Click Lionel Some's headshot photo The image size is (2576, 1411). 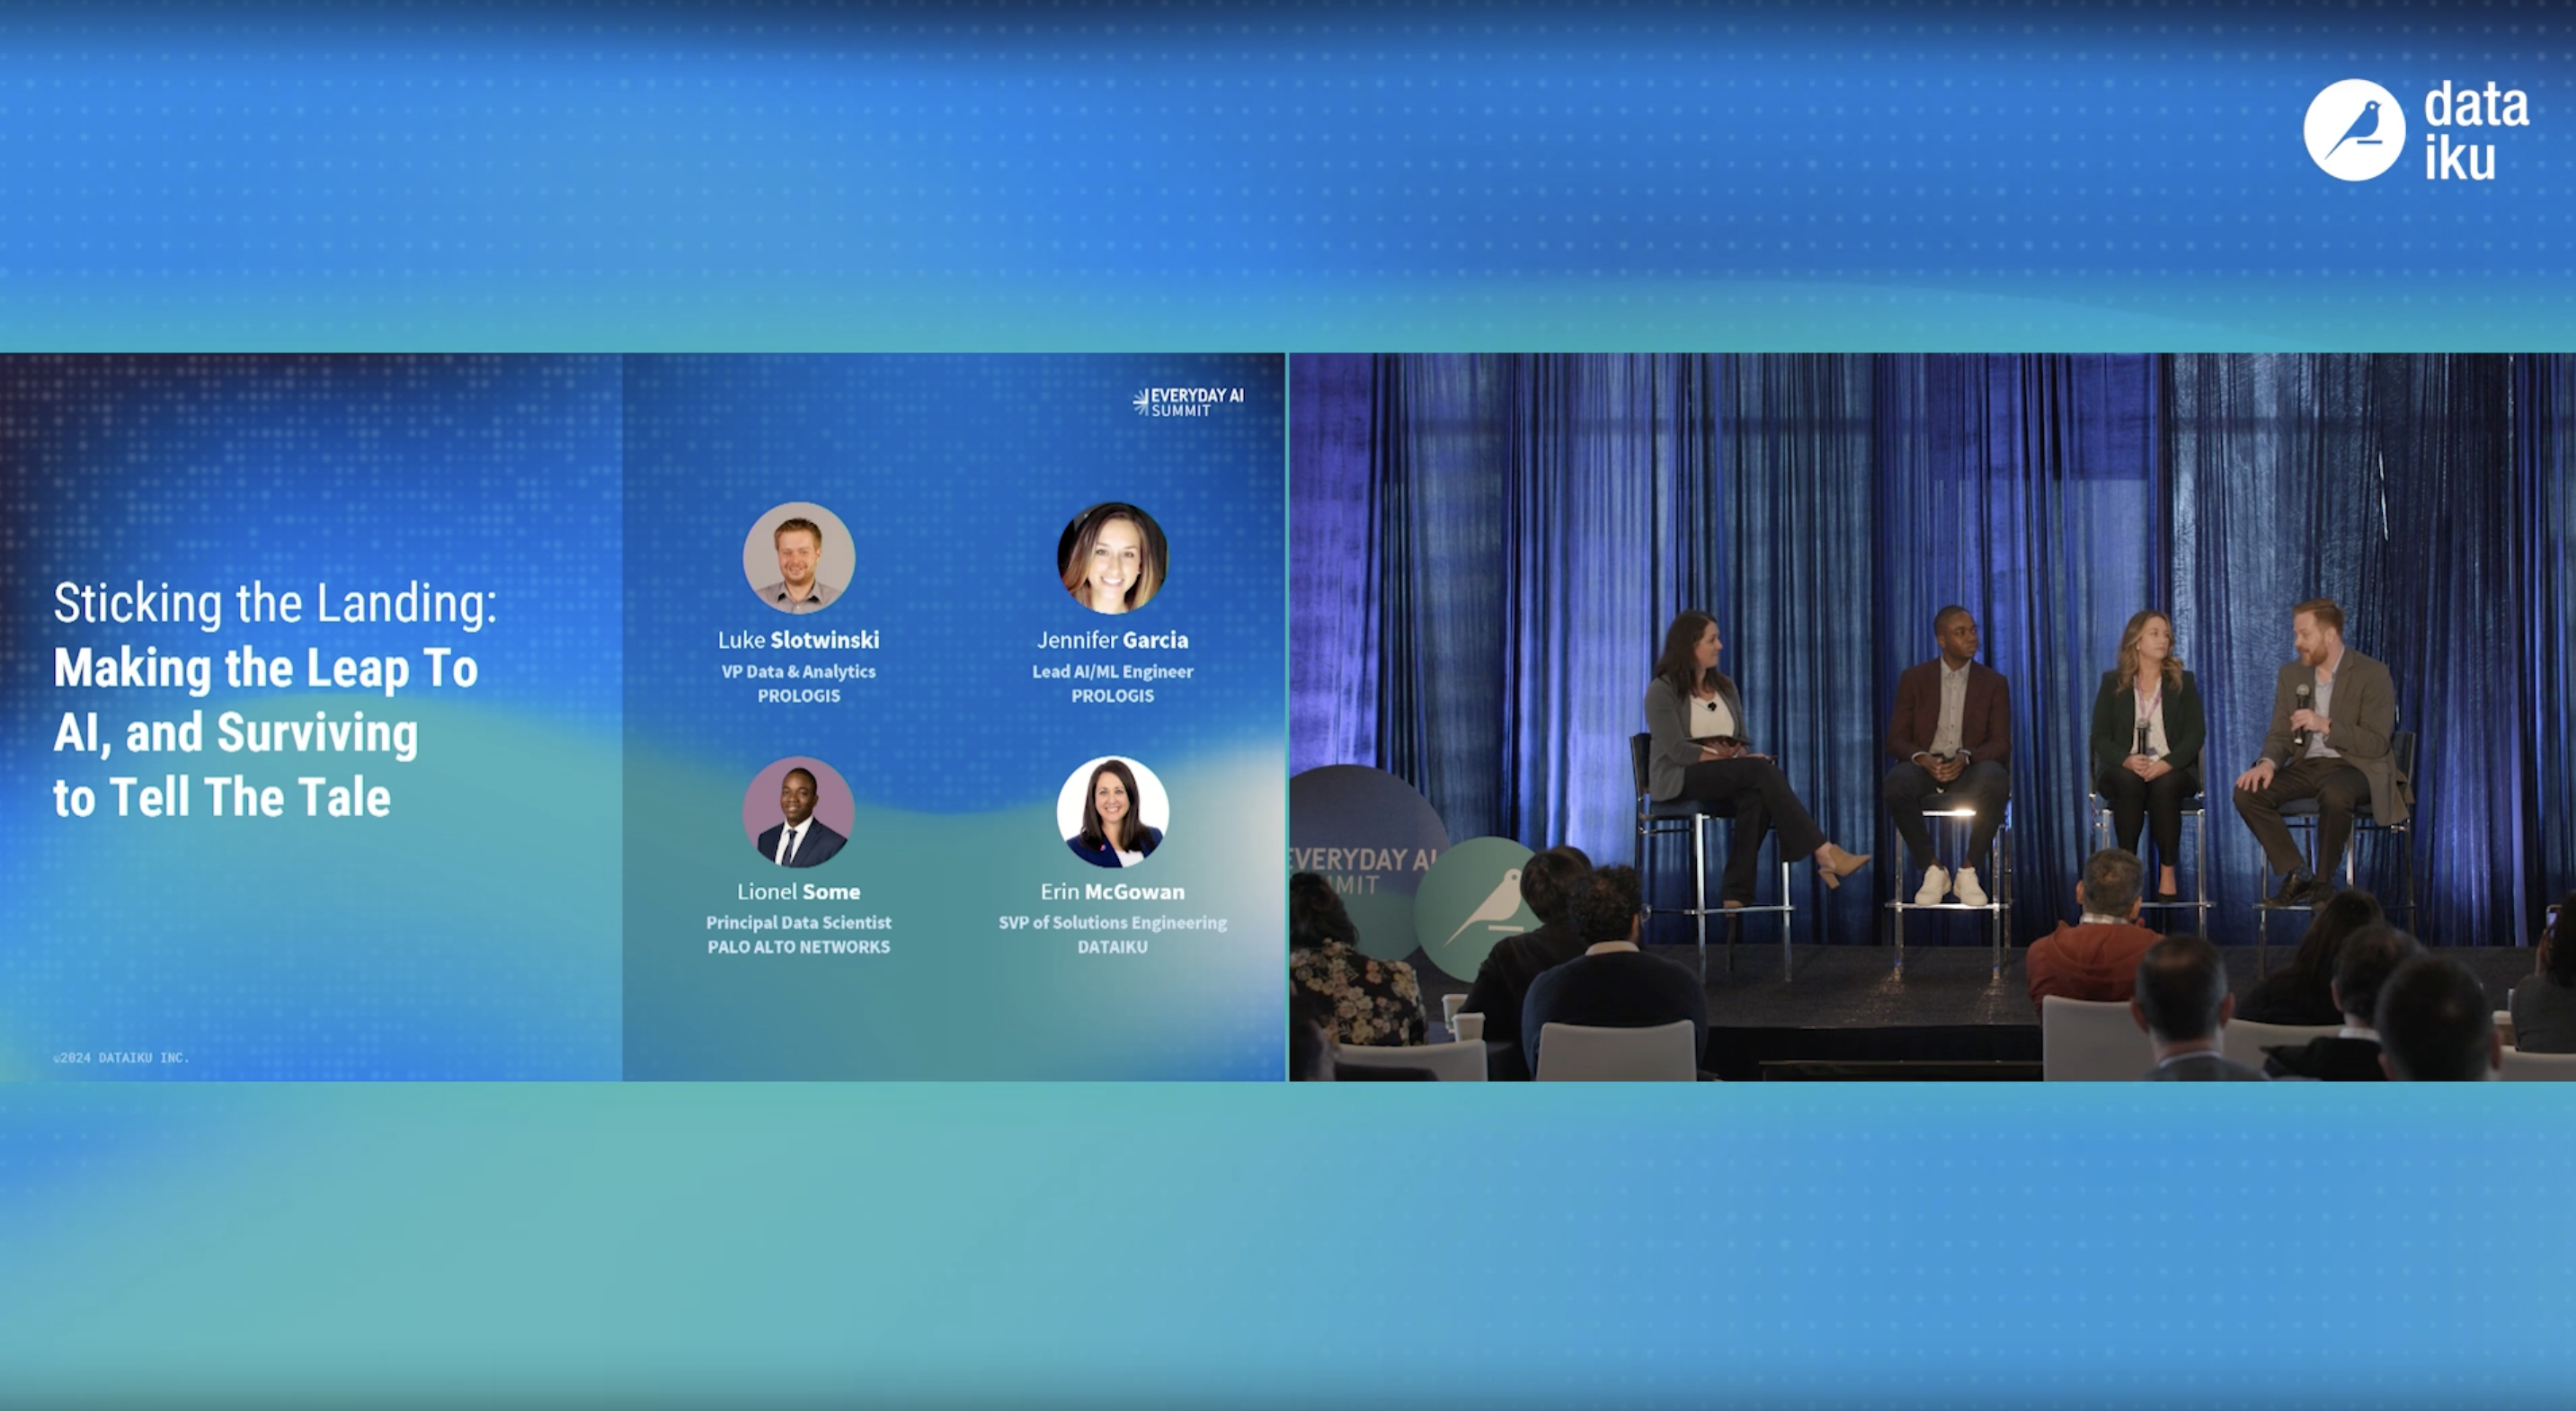798,811
